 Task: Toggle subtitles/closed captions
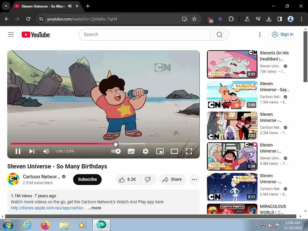(131, 151)
